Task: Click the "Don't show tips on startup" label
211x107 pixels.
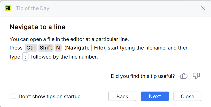Action: [x=50, y=96]
